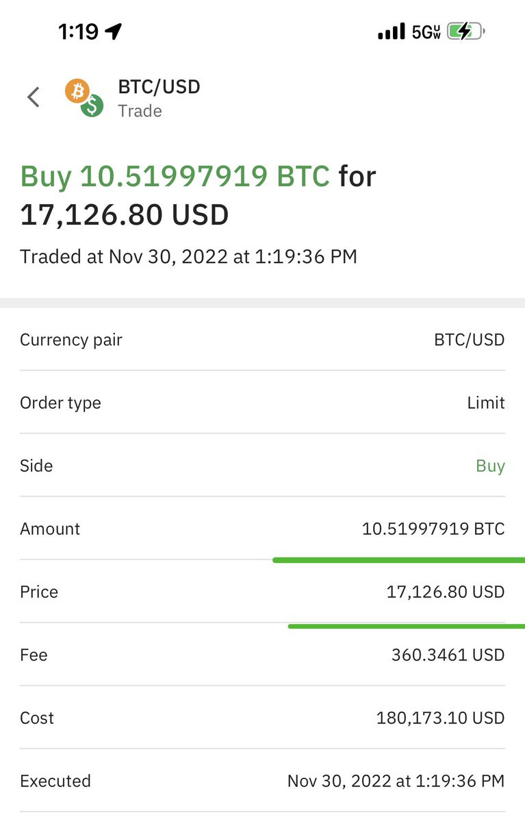
Task: Tap the charging battery icon
Action: point(466,32)
